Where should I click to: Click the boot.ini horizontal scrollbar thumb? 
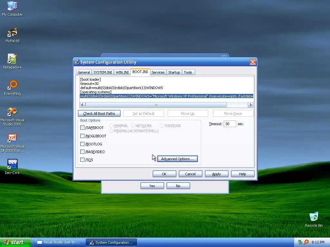pos(156,105)
